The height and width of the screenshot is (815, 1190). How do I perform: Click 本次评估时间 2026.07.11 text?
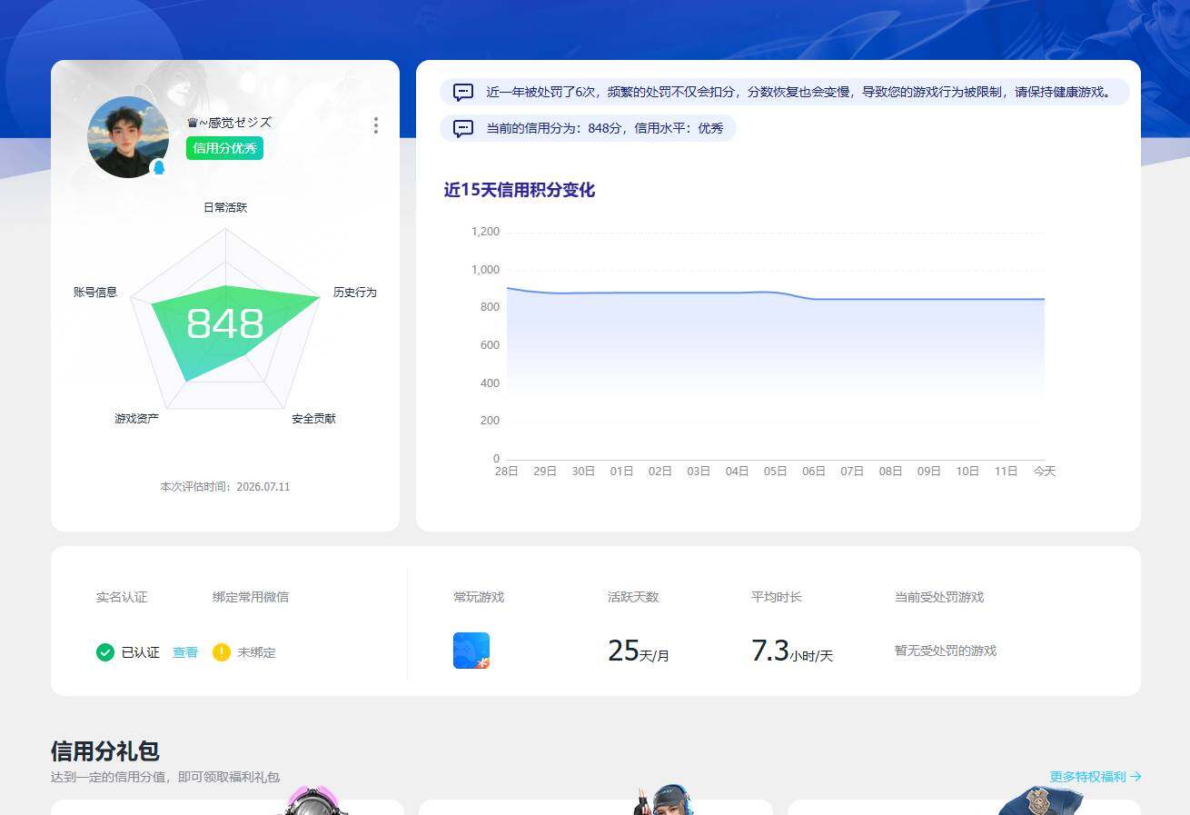coord(225,487)
